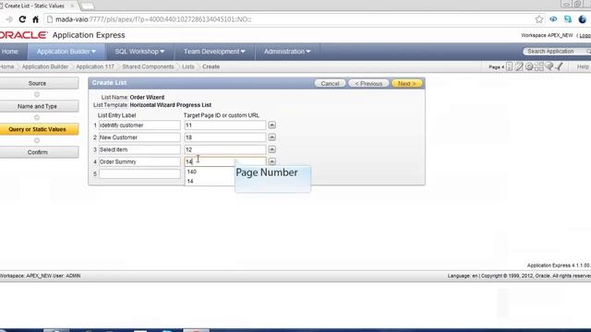The height and width of the screenshot is (332, 591).
Task: Reload the page with the browser refresh icon
Action: [x=22, y=19]
